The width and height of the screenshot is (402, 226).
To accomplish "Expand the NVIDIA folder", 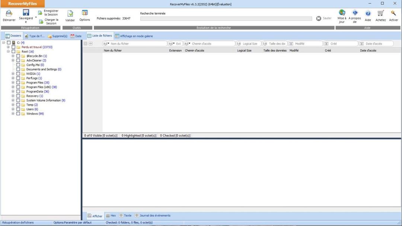I will pyautogui.click(x=13, y=74).
